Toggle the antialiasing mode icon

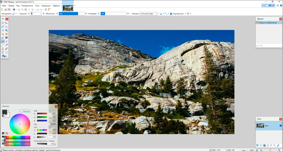coord(161,13)
